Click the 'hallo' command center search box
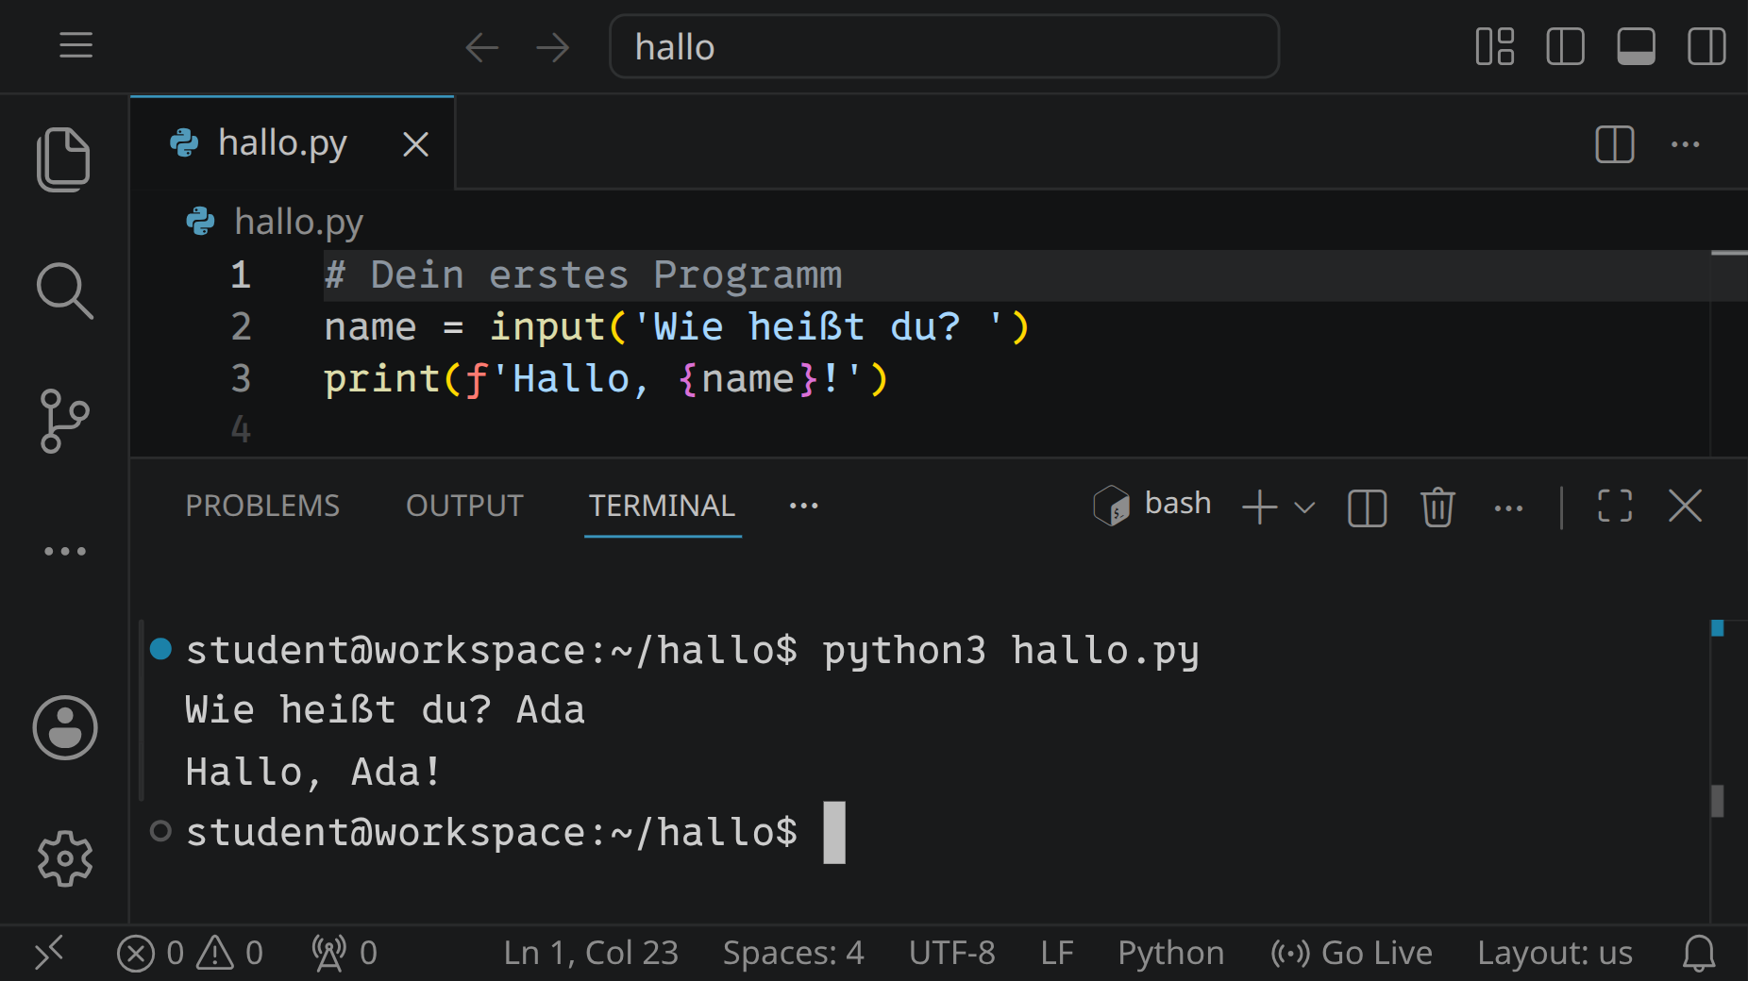1748x981 pixels. (944, 47)
